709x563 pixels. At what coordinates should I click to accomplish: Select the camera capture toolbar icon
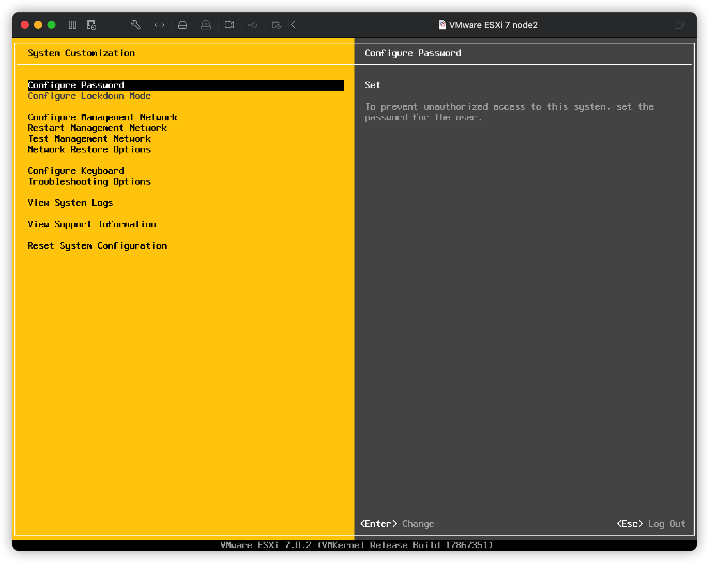(229, 25)
